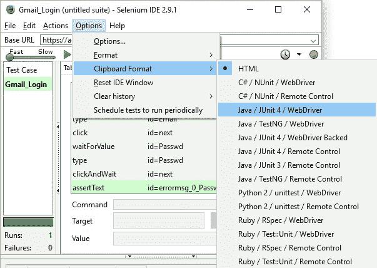Select Ruby / Test::Unit / WebDriver

tap(297, 234)
